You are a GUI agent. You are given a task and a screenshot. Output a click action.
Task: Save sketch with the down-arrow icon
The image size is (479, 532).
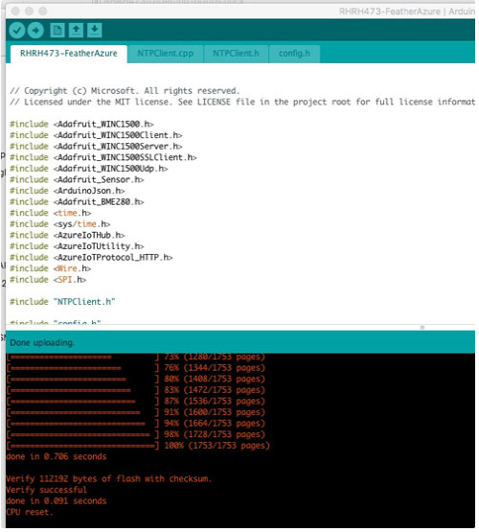click(x=95, y=31)
